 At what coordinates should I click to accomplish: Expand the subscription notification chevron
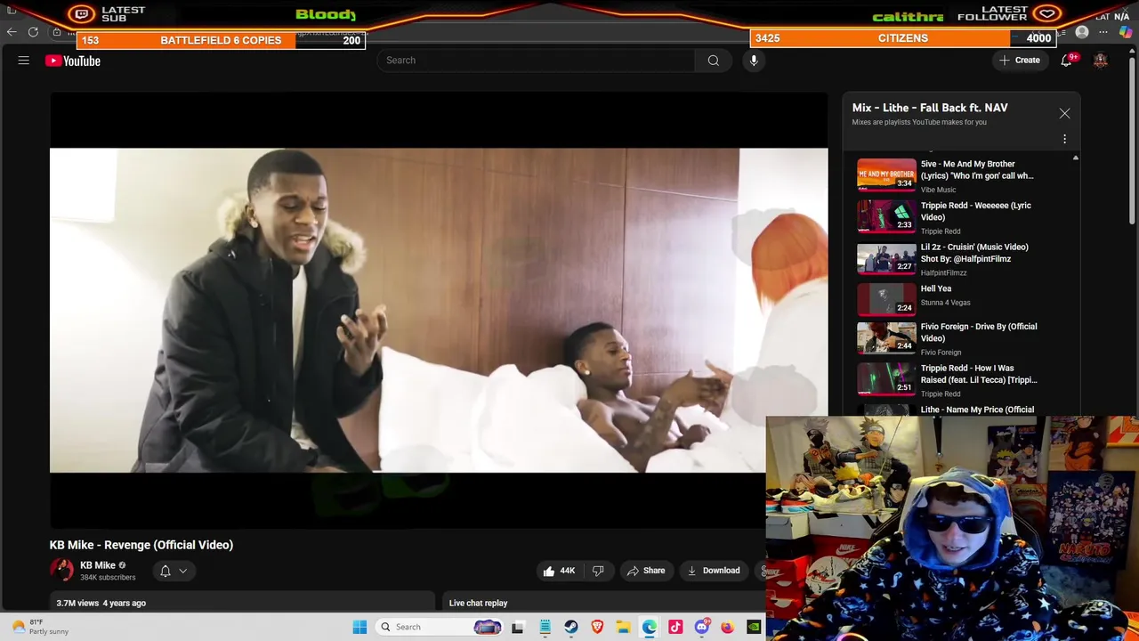coord(183,571)
